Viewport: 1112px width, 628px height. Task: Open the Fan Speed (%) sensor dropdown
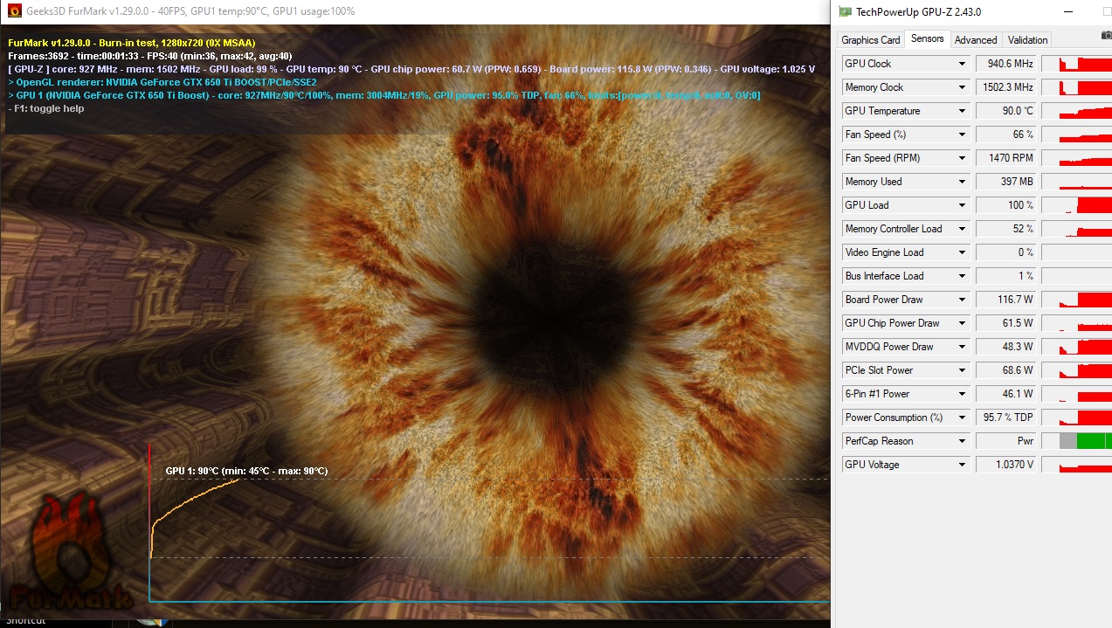point(963,135)
